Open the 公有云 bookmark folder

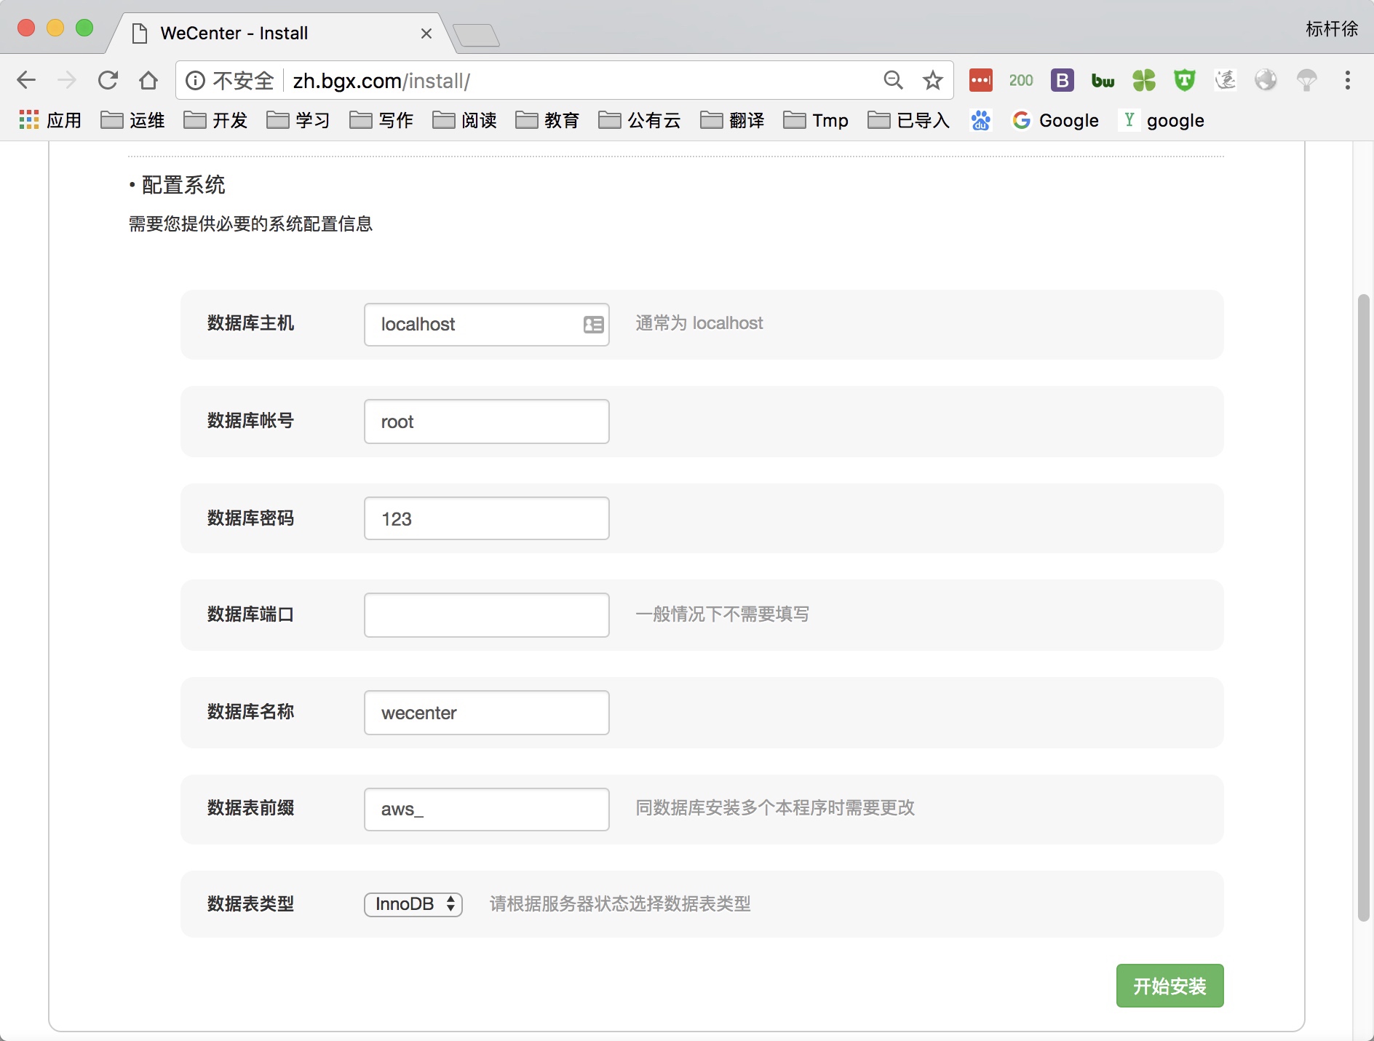[x=640, y=120]
